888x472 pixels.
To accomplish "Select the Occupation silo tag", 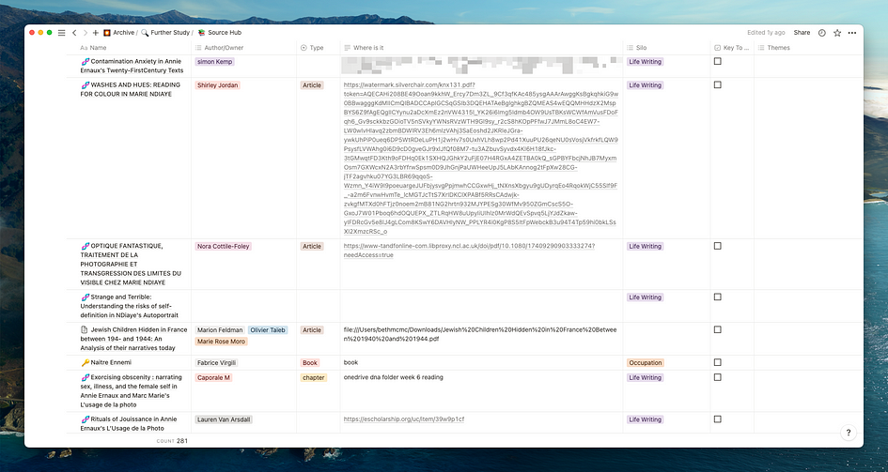I will coord(646,362).
